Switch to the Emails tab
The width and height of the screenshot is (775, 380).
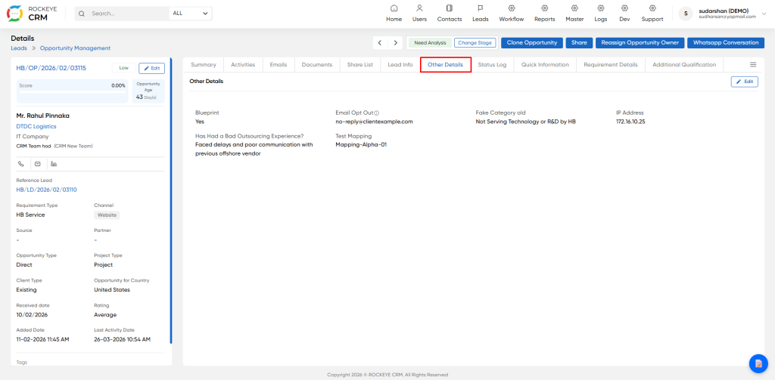(x=279, y=65)
